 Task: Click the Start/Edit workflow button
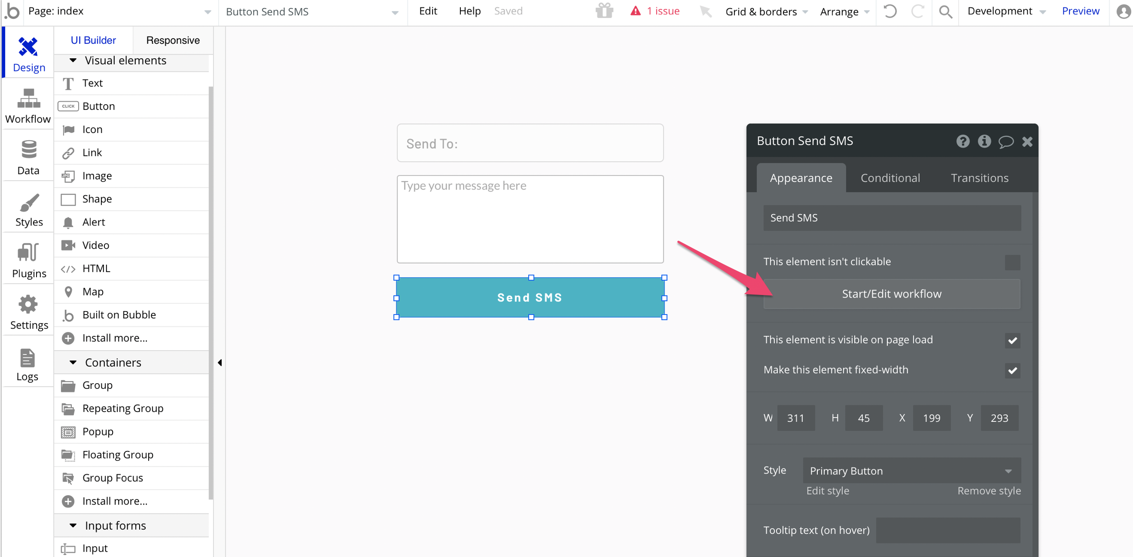tap(891, 294)
